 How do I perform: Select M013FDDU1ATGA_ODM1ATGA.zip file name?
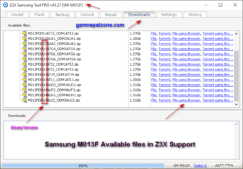(x=54, y=59)
